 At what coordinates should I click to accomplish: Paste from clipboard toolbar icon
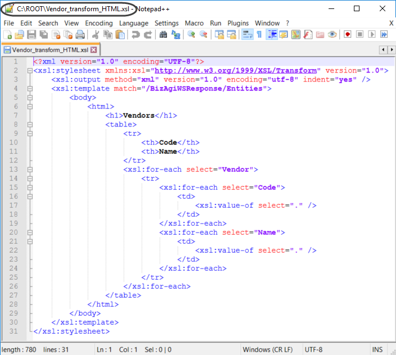120,35
